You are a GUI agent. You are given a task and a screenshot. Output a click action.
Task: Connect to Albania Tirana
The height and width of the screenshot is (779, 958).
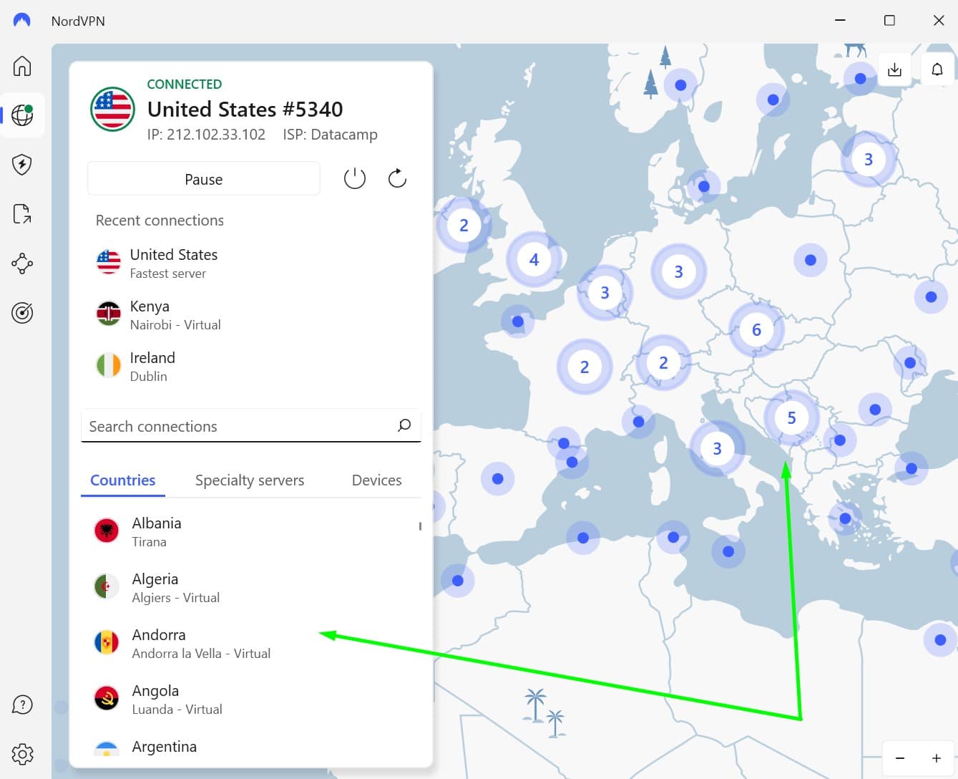tap(250, 531)
